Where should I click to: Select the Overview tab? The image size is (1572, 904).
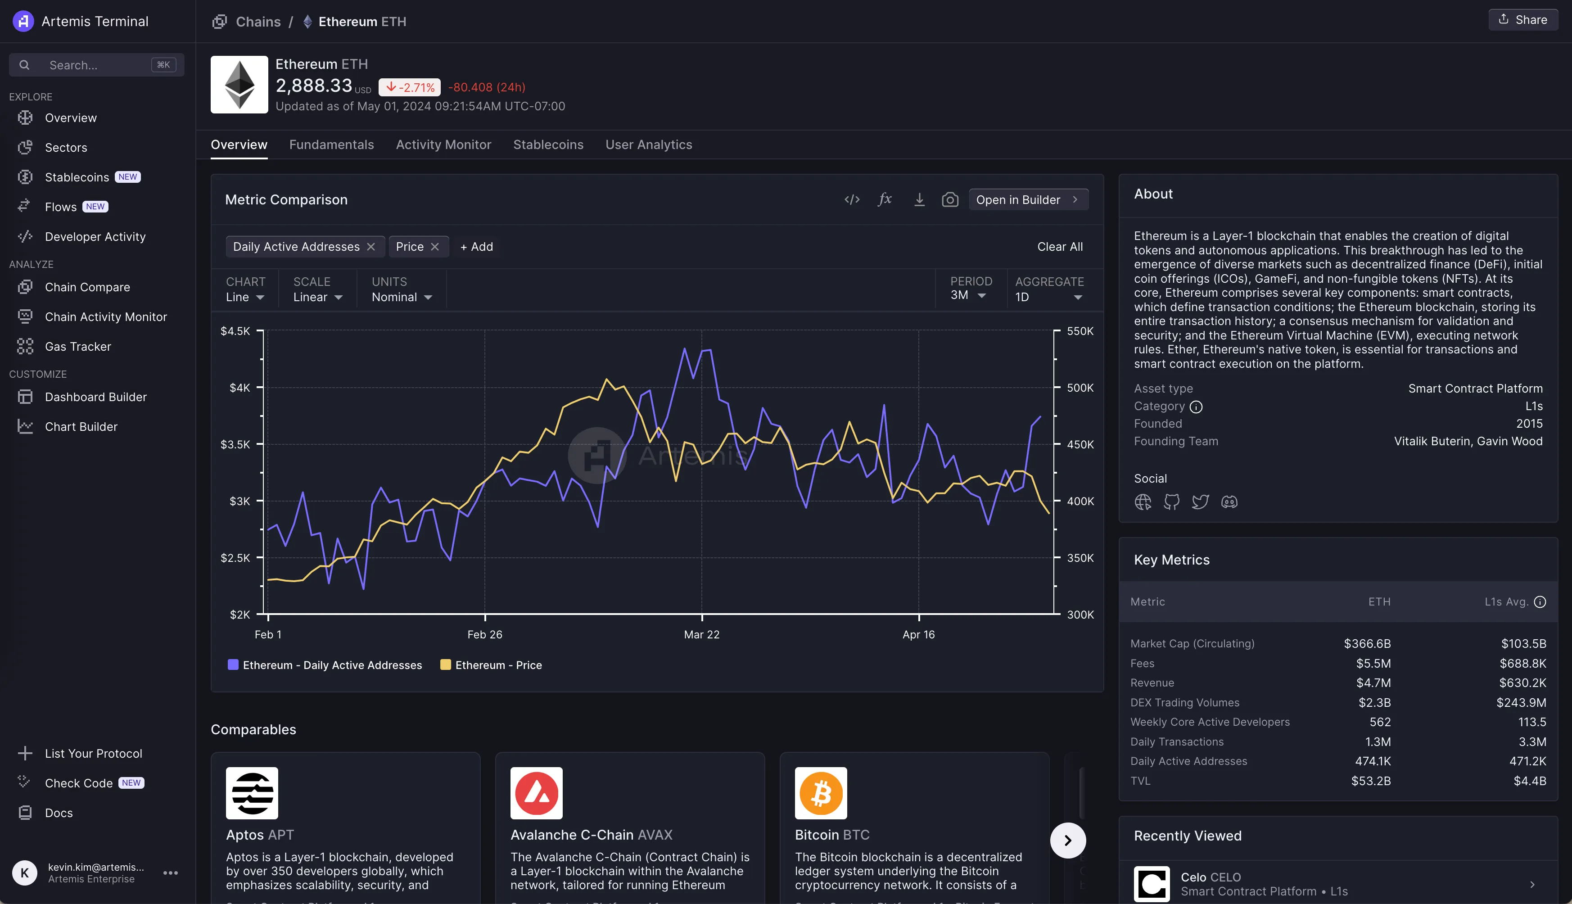(239, 145)
